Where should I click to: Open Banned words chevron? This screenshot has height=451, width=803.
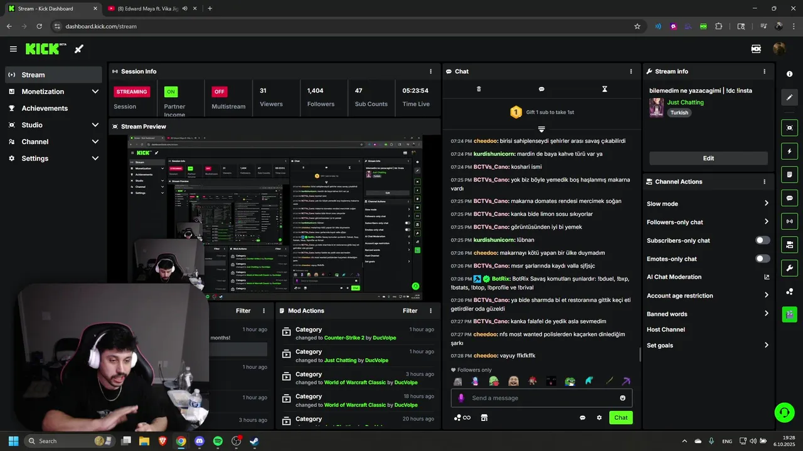coord(766,314)
